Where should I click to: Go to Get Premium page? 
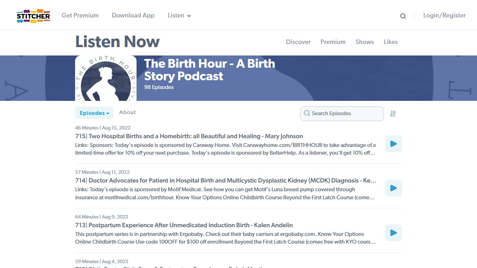[x=80, y=15]
